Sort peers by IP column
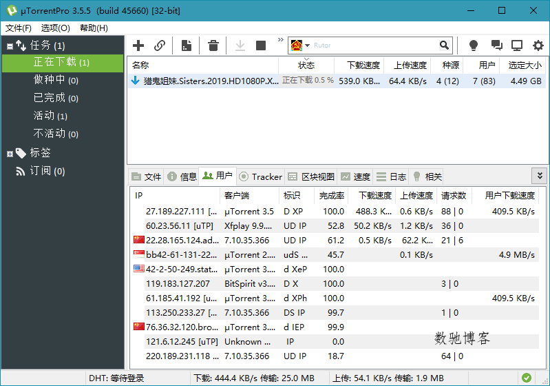 tap(175, 196)
